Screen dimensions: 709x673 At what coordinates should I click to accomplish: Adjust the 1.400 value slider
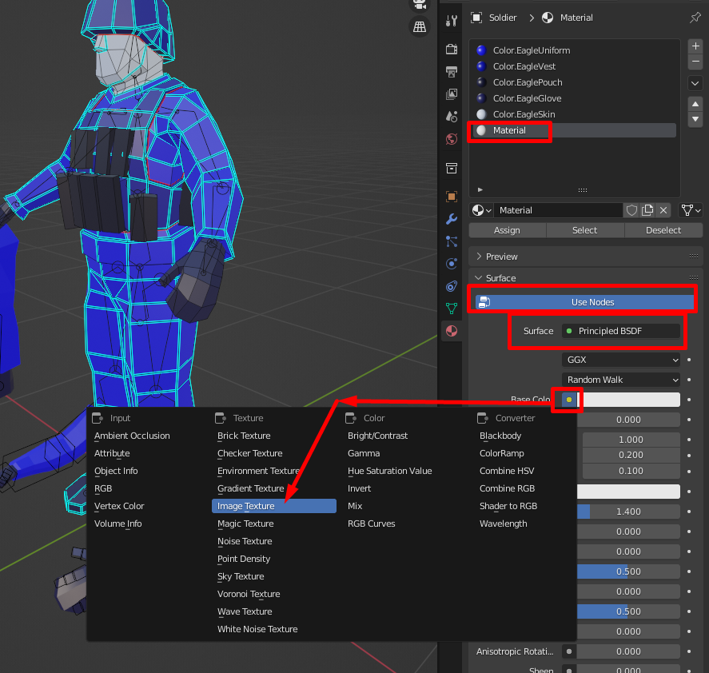click(628, 512)
